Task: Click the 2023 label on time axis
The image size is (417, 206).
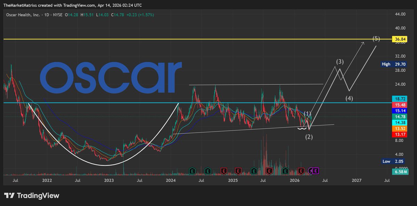Action: pos(109,181)
